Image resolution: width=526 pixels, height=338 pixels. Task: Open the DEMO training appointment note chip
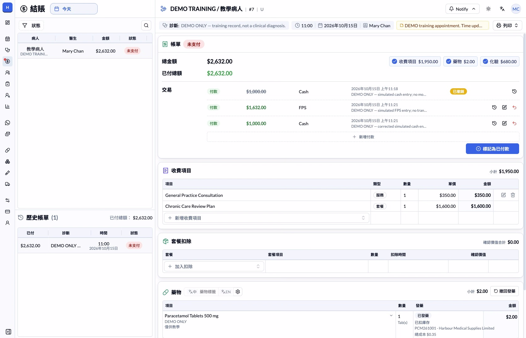[442, 26]
